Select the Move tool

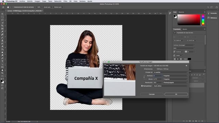2,14
